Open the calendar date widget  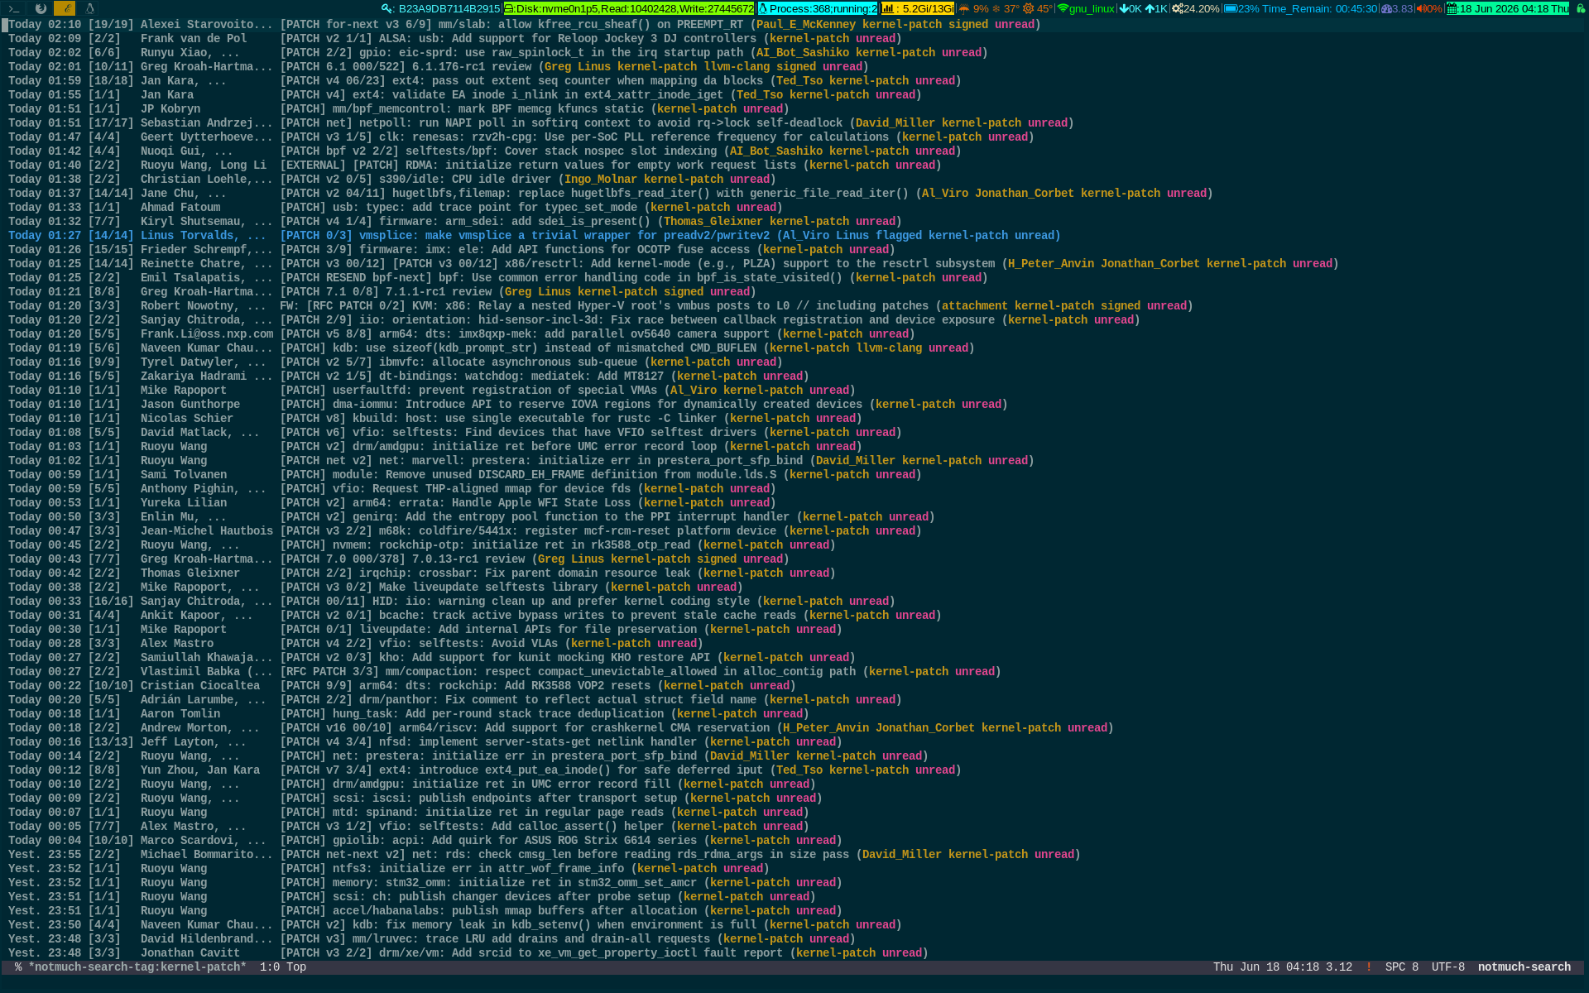pos(1507,8)
